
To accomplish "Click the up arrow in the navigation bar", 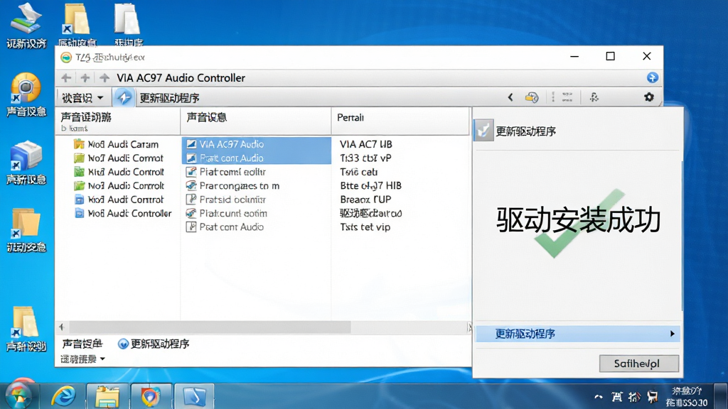I will (x=105, y=77).
